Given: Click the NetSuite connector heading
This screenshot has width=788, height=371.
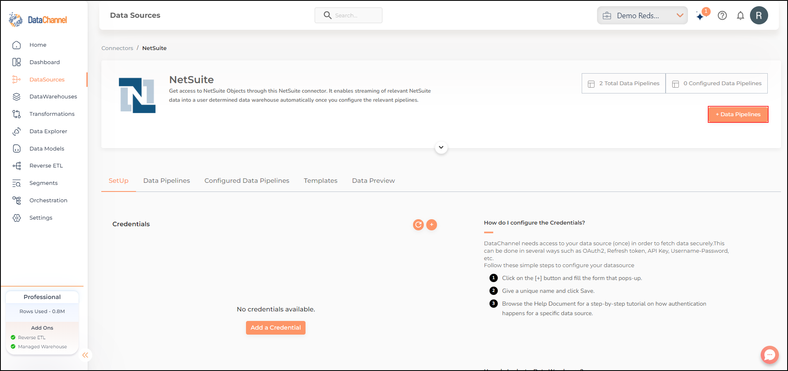Looking at the screenshot, I should click(191, 79).
